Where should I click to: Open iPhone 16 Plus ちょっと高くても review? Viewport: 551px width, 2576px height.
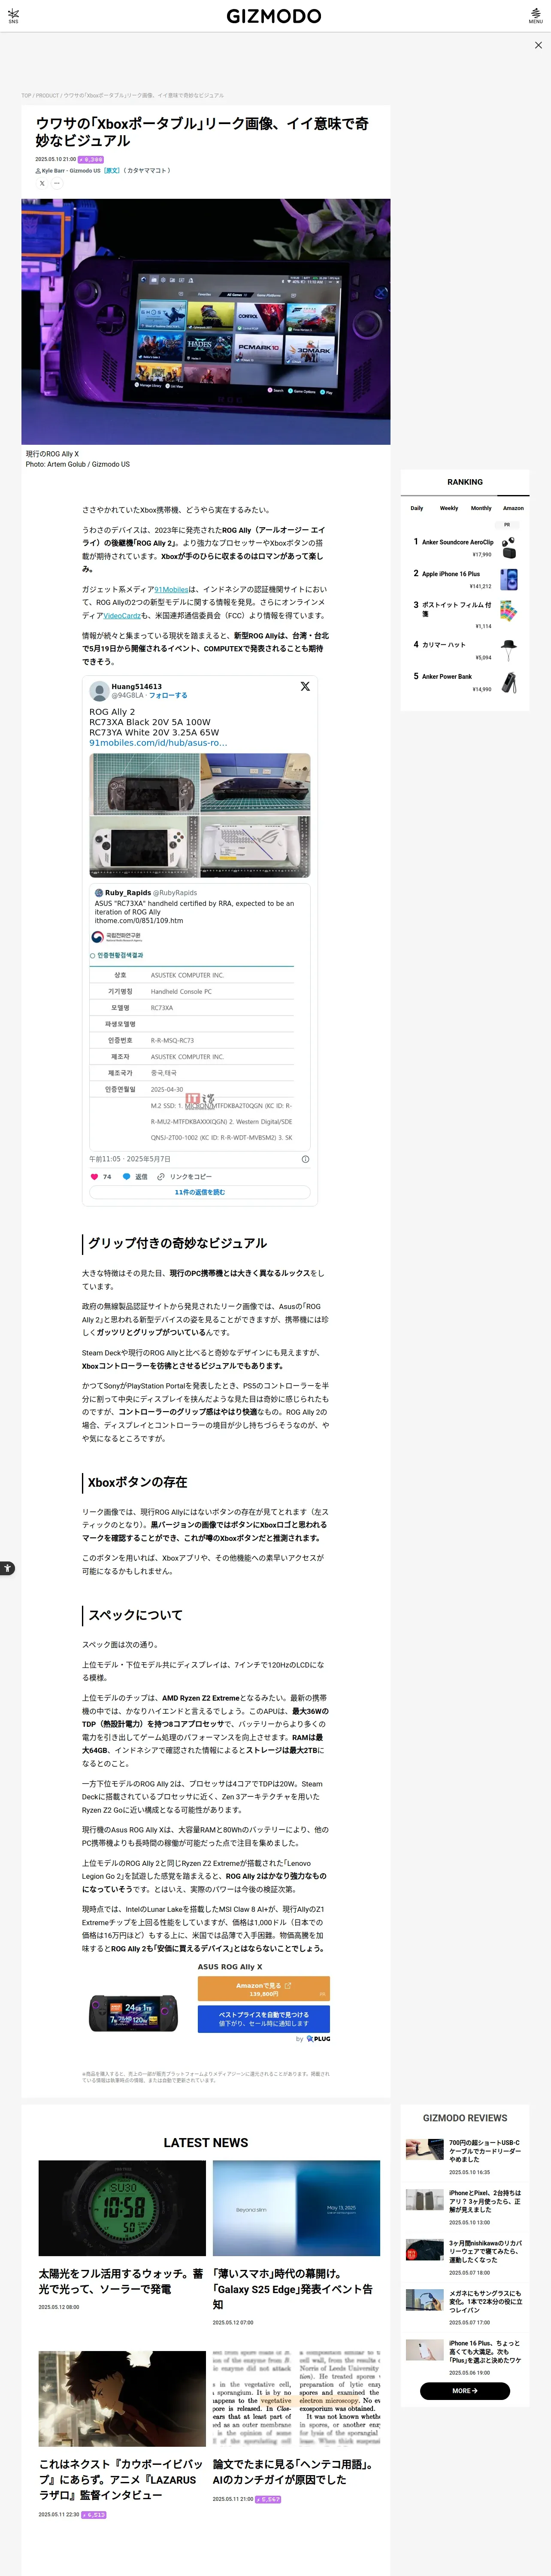click(x=465, y=2356)
